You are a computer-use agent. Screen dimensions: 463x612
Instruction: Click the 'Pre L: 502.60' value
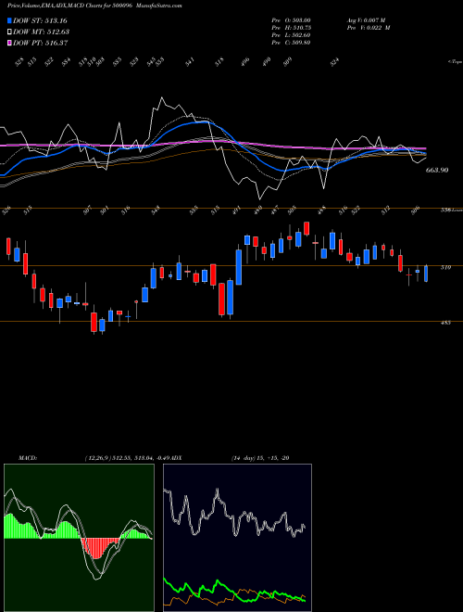click(291, 35)
